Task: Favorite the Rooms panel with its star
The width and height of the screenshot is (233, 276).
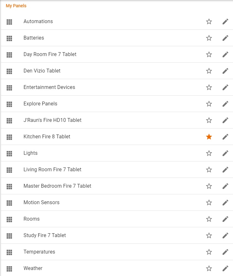Action: [209, 219]
